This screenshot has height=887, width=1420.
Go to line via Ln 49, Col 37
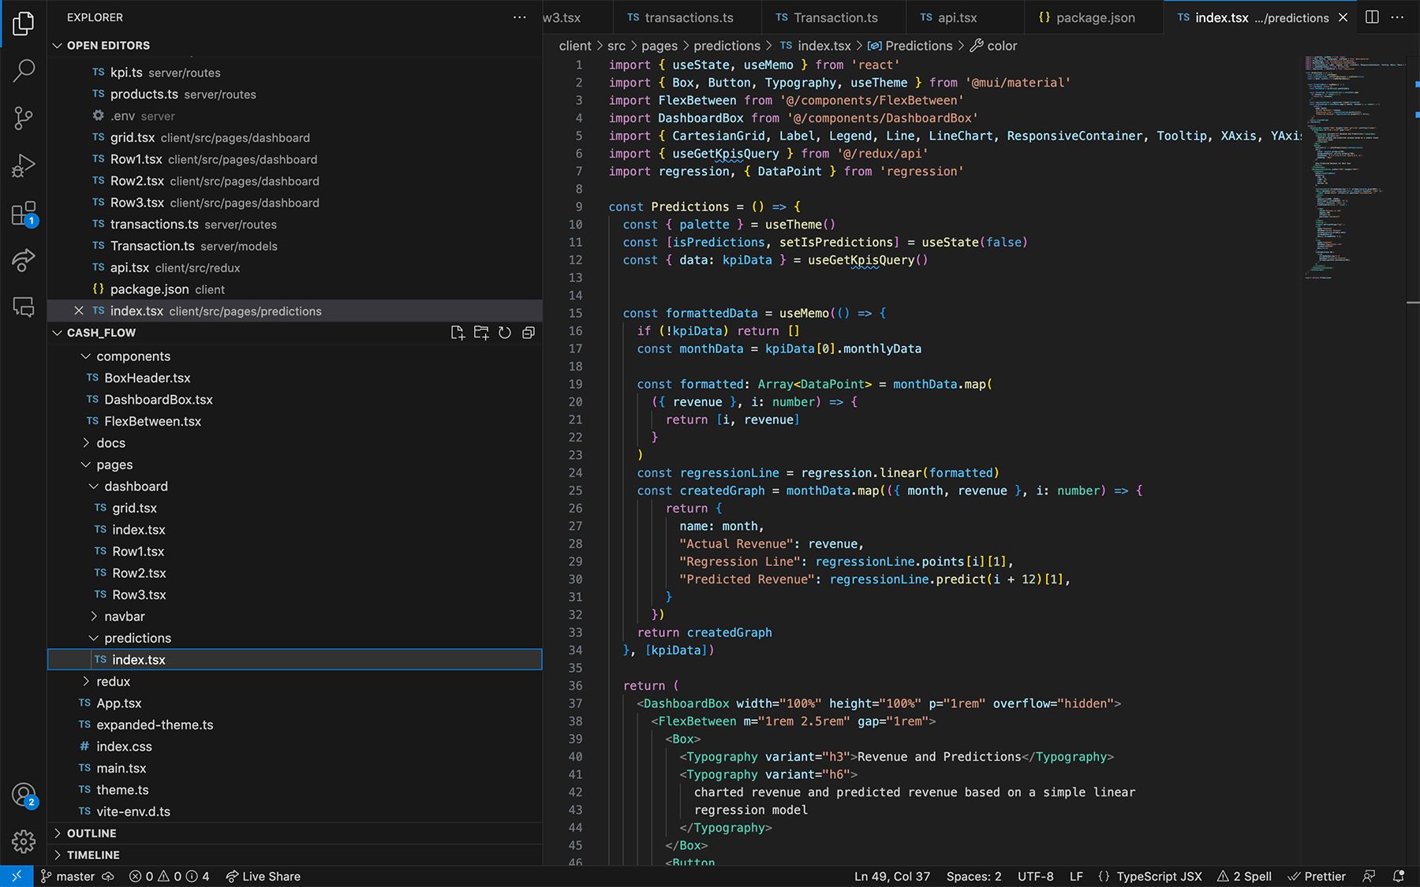[x=892, y=876]
